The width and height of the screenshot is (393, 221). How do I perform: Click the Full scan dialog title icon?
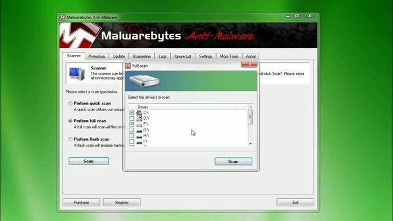point(128,66)
